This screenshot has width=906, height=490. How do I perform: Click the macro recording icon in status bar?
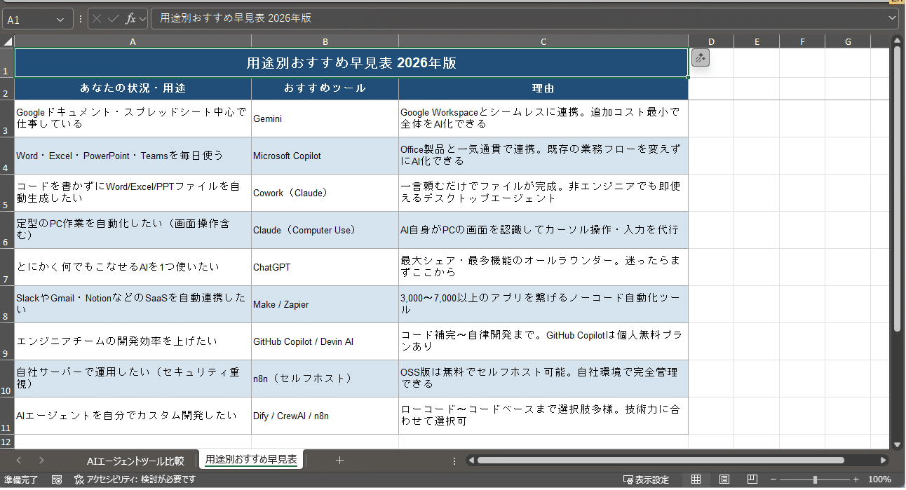click(x=57, y=480)
